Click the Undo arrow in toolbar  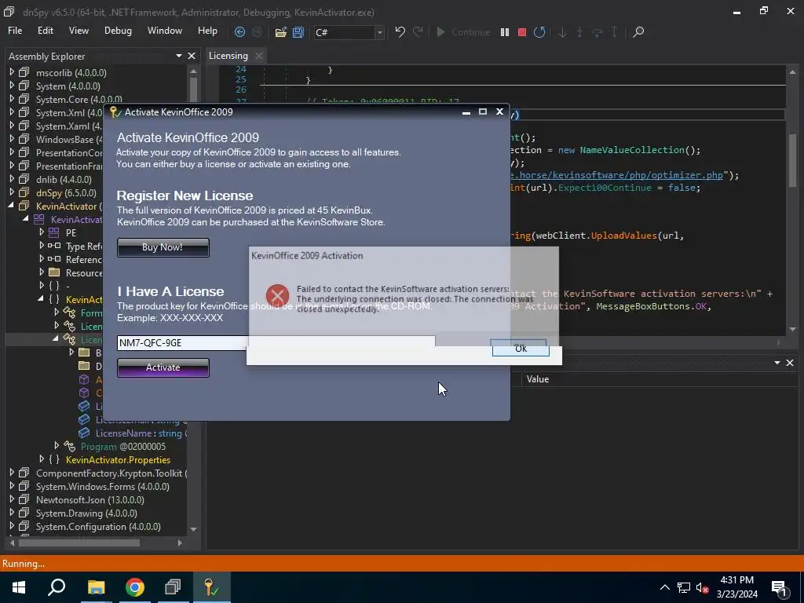pyautogui.click(x=400, y=31)
